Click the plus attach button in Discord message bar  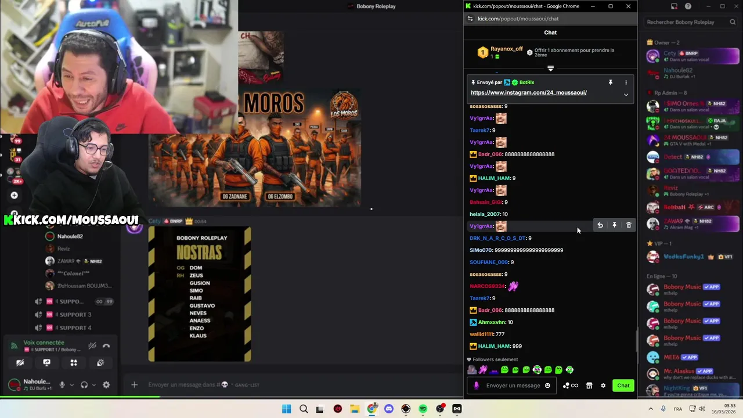134,384
